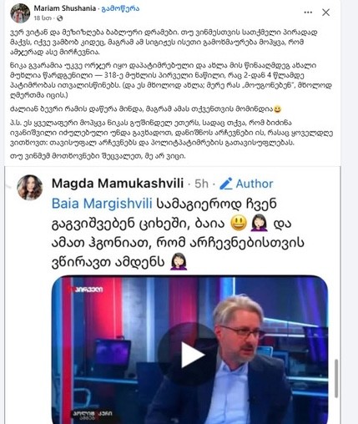Click the smiley emoji in the post text

[x=277, y=109]
